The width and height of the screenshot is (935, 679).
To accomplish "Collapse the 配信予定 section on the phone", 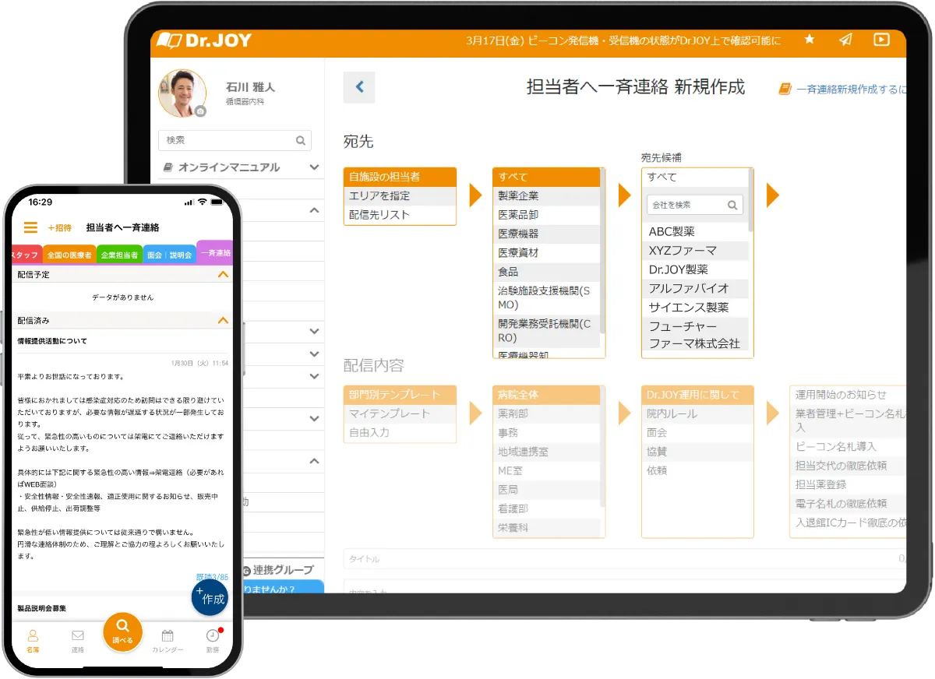I will tap(223, 275).
